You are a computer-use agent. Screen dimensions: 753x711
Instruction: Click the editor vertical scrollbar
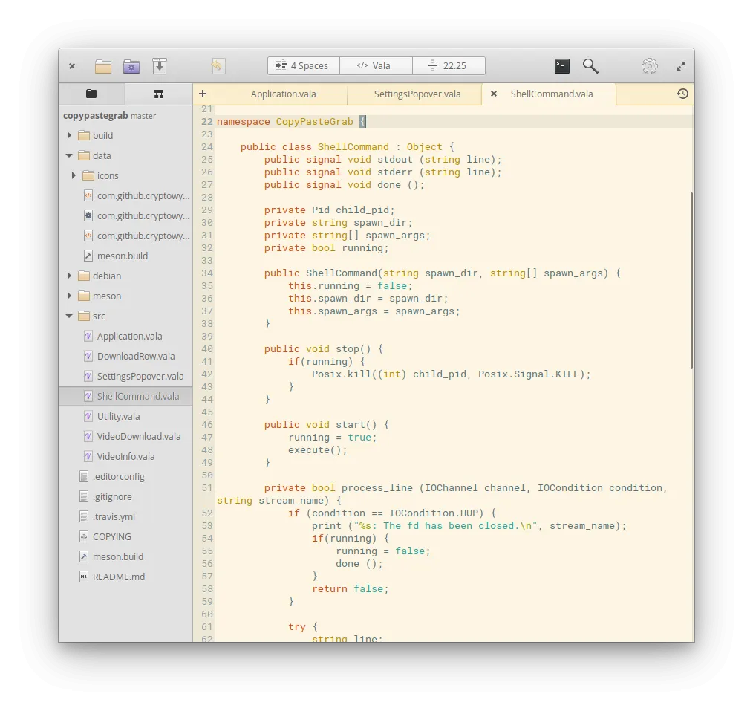coord(691,280)
